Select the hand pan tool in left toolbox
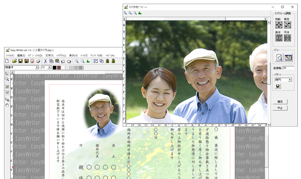This screenshot has width=301, height=179. click(7, 105)
